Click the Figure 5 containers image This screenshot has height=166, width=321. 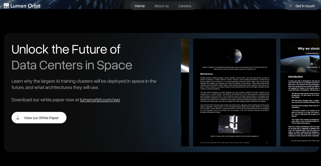(x=235, y=124)
